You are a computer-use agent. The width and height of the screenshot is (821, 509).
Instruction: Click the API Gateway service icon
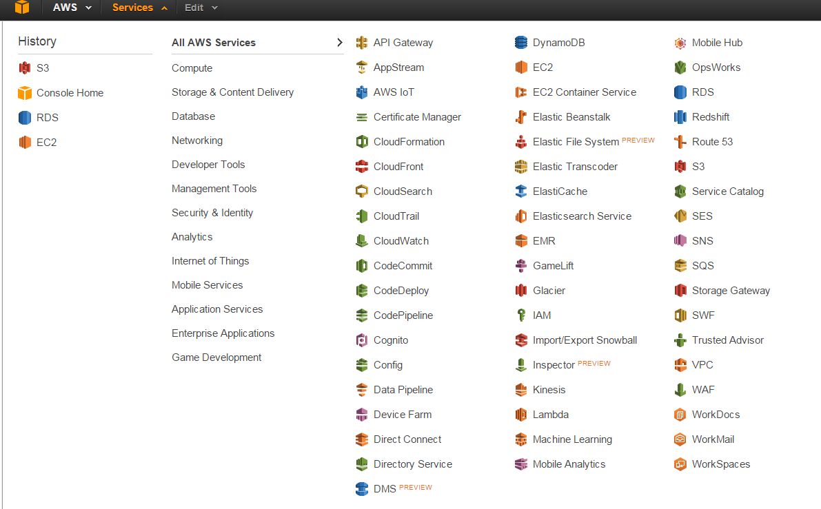(362, 43)
